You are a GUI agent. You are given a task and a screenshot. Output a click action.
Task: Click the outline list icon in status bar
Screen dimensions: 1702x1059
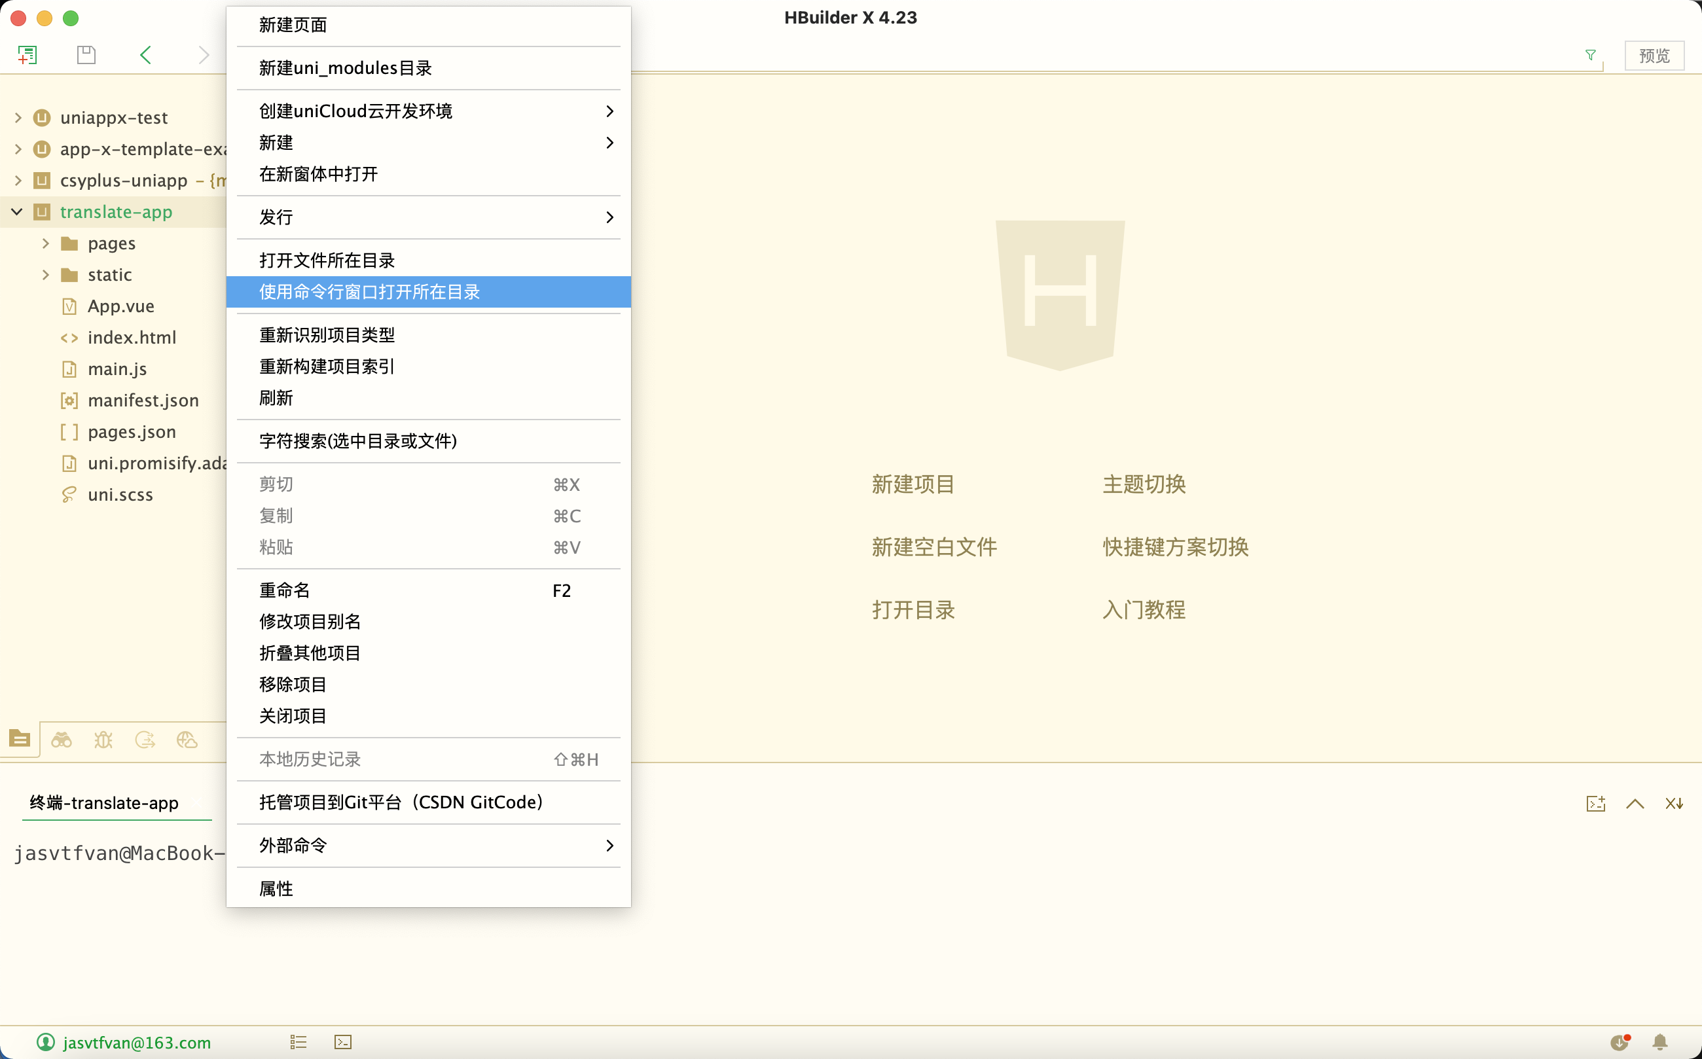(x=299, y=1042)
